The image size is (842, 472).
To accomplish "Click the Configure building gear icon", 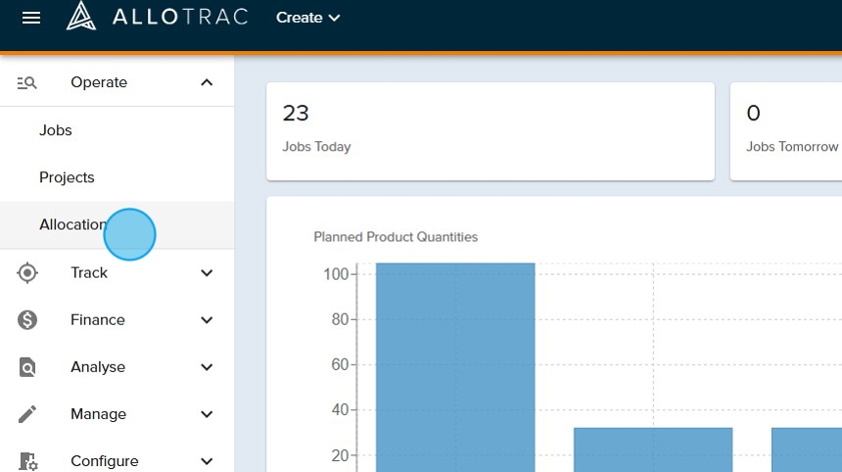I will tap(27, 461).
